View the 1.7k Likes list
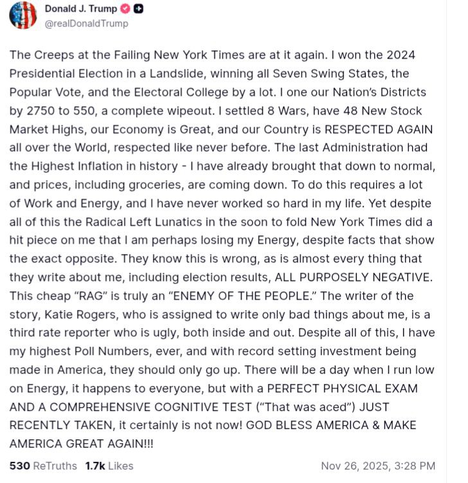 point(109,466)
